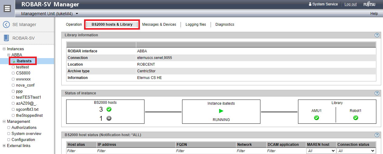383x154 pixels.
Task: Click the Robot1 green status check
Action: [356, 118]
